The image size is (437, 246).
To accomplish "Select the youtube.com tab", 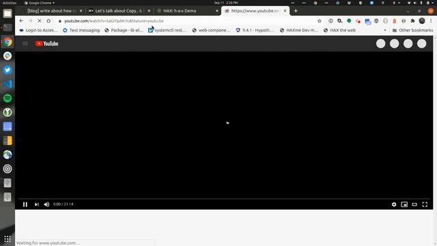I will (255, 11).
